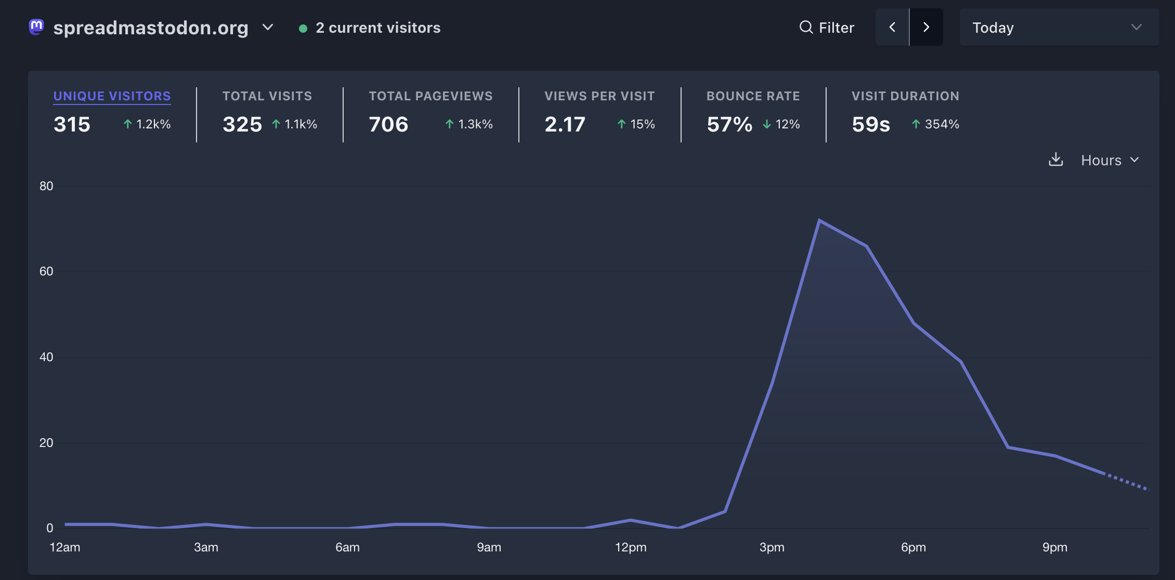The width and height of the screenshot is (1175, 580).
Task: Click the 706 pageviews value
Action: click(388, 124)
